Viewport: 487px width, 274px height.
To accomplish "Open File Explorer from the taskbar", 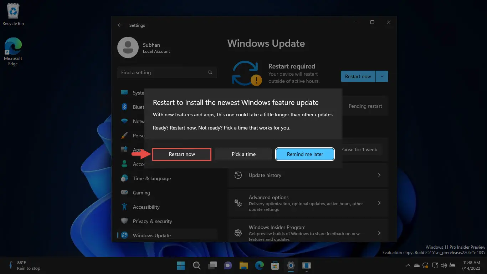I will (x=244, y=265).
